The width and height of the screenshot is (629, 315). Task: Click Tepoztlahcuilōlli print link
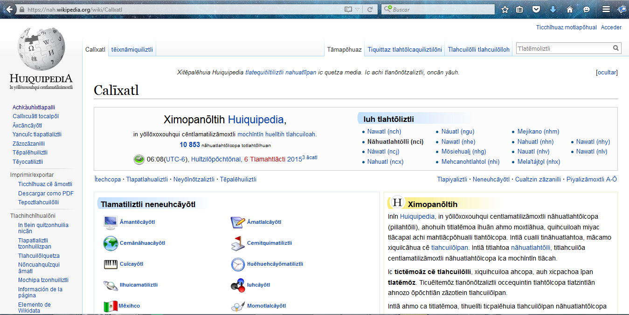[38, 202]
